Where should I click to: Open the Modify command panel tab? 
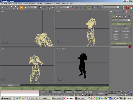coord(115,12)
